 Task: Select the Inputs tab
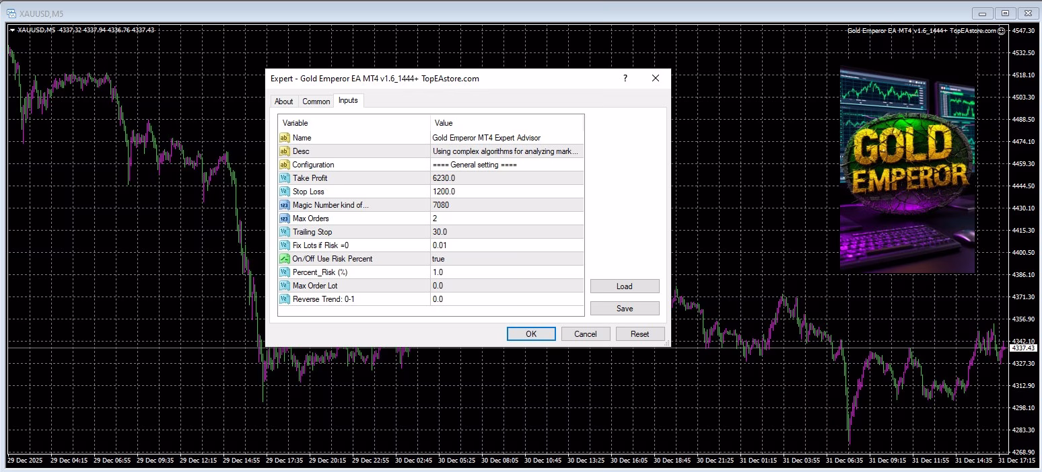[x=348, y=100]
